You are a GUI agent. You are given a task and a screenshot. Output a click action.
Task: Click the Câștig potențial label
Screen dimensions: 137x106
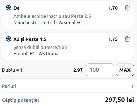pos(20,100)
